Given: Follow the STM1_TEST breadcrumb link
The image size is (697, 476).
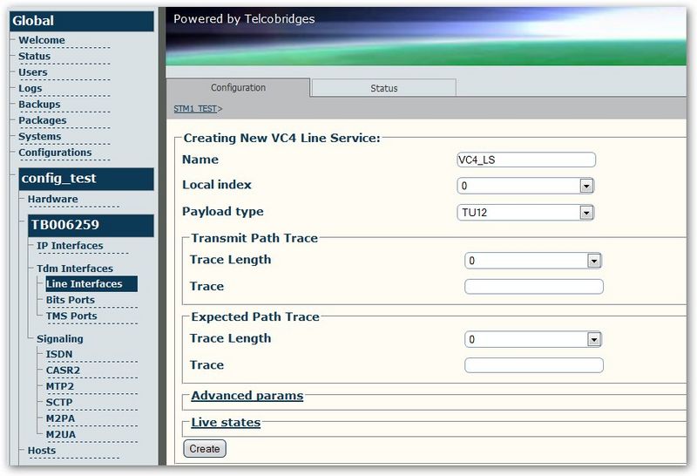Looking at the screenshot, I should (195, 109).
